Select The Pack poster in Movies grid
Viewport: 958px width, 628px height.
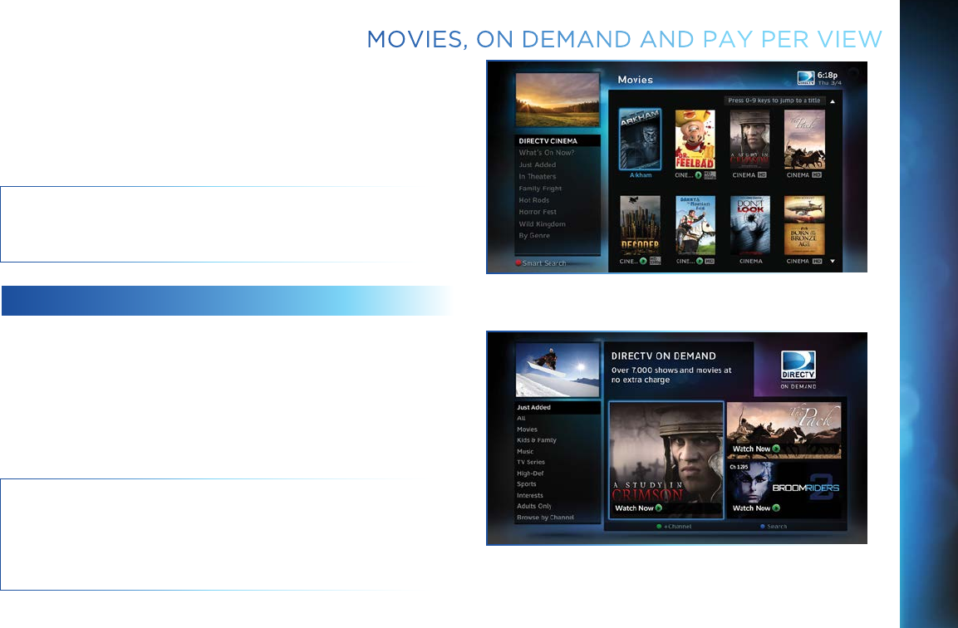804,140
